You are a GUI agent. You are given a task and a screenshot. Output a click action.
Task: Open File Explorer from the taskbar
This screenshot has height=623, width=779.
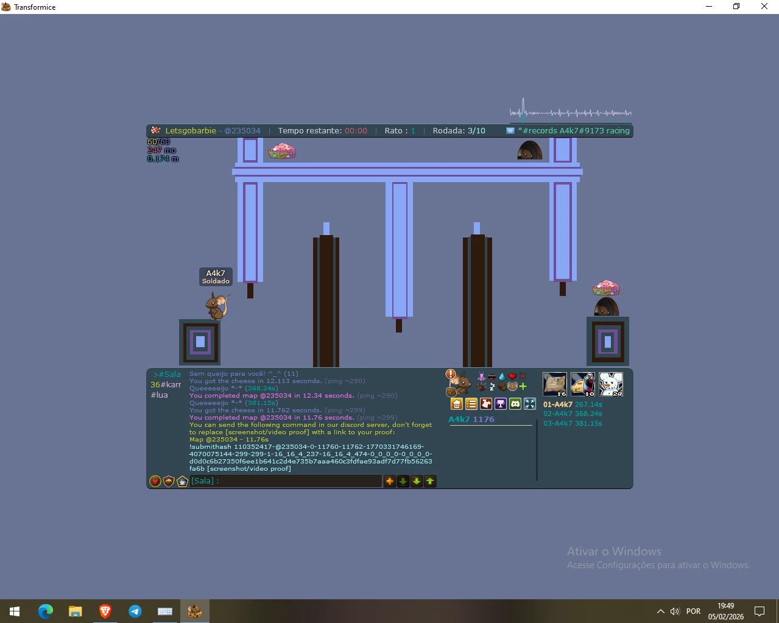pos(75,611)
